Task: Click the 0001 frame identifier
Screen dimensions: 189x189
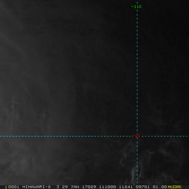Action: click(x=14, y=187)
